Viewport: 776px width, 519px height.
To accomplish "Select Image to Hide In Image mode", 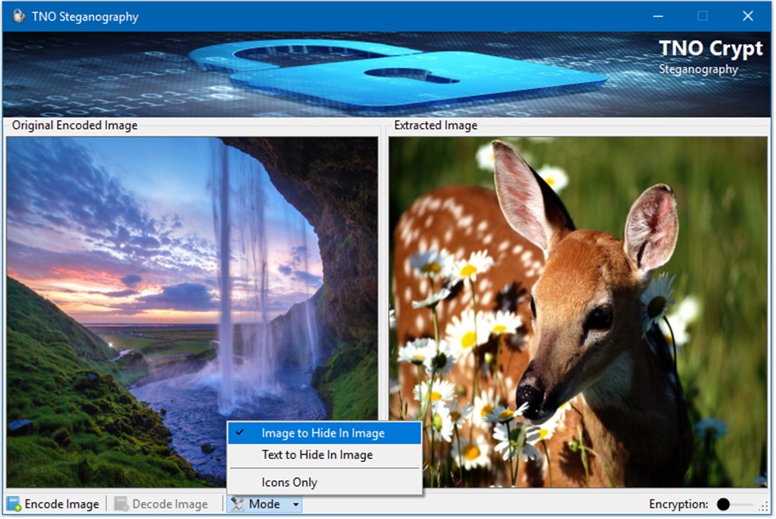I will 325,433.
